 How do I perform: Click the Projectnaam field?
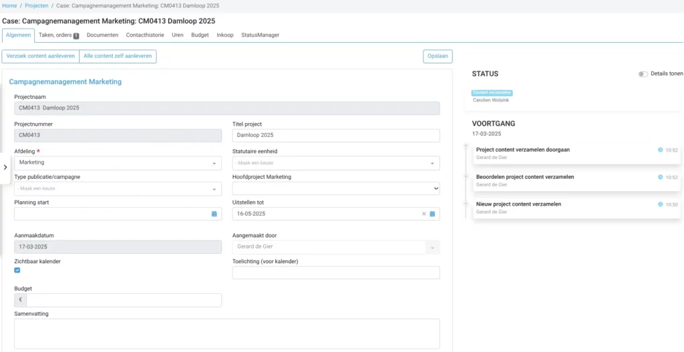227,108
